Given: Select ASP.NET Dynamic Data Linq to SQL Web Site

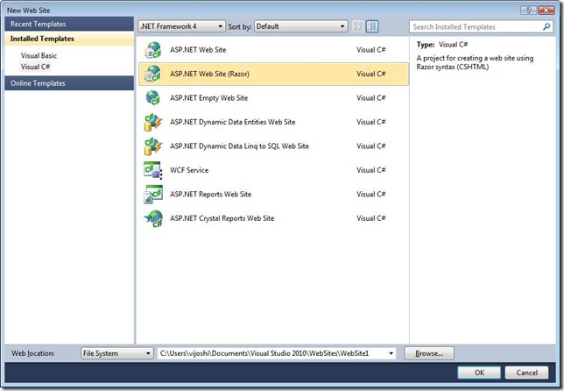Looking at the screenshot, I should tap(240, 146).
